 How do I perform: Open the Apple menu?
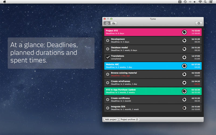(5, 2)
